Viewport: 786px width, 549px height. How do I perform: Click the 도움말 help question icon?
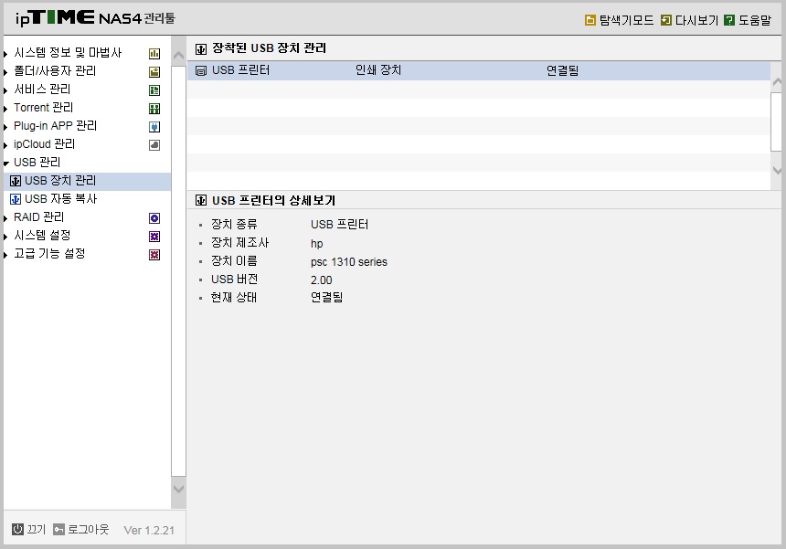coord(729,20)
